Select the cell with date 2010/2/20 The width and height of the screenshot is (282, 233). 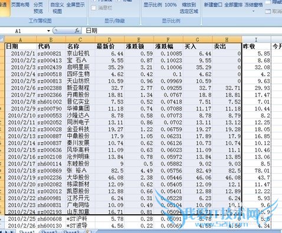tap(21, 185)
